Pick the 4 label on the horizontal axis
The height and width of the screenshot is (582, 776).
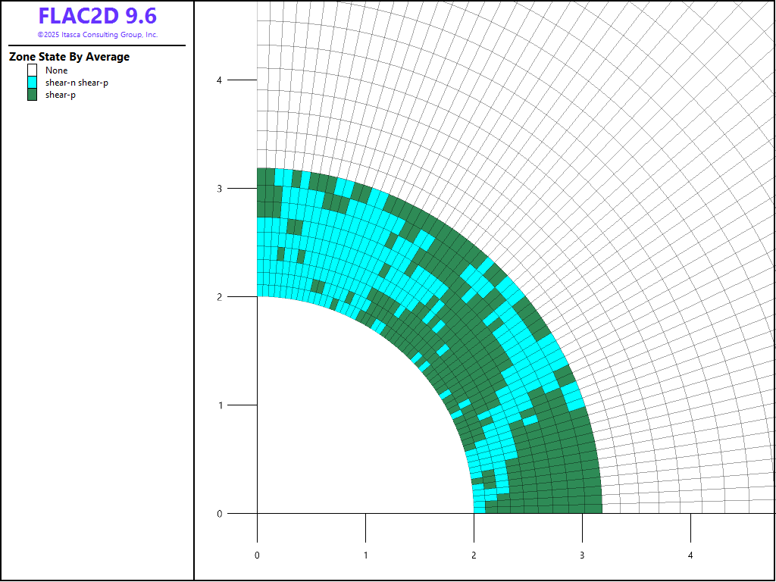(690, 555)
